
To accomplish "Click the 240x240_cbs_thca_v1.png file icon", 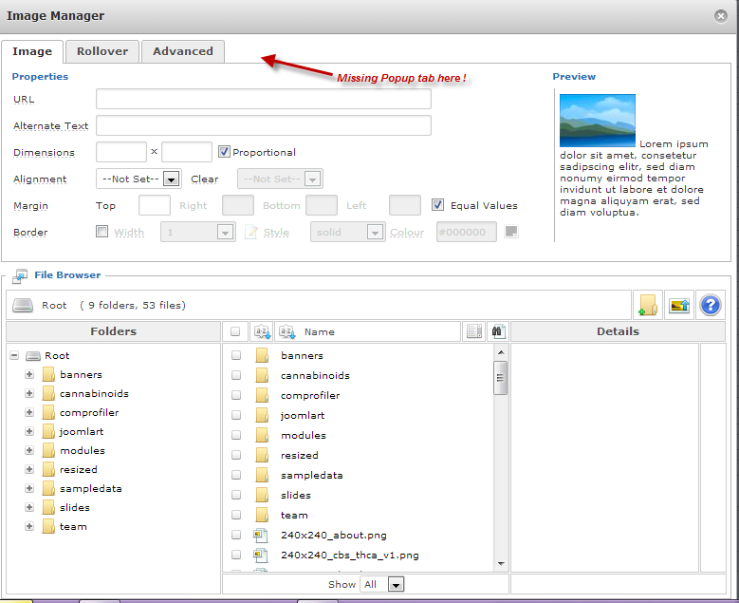I will click(x=261, y=555).
